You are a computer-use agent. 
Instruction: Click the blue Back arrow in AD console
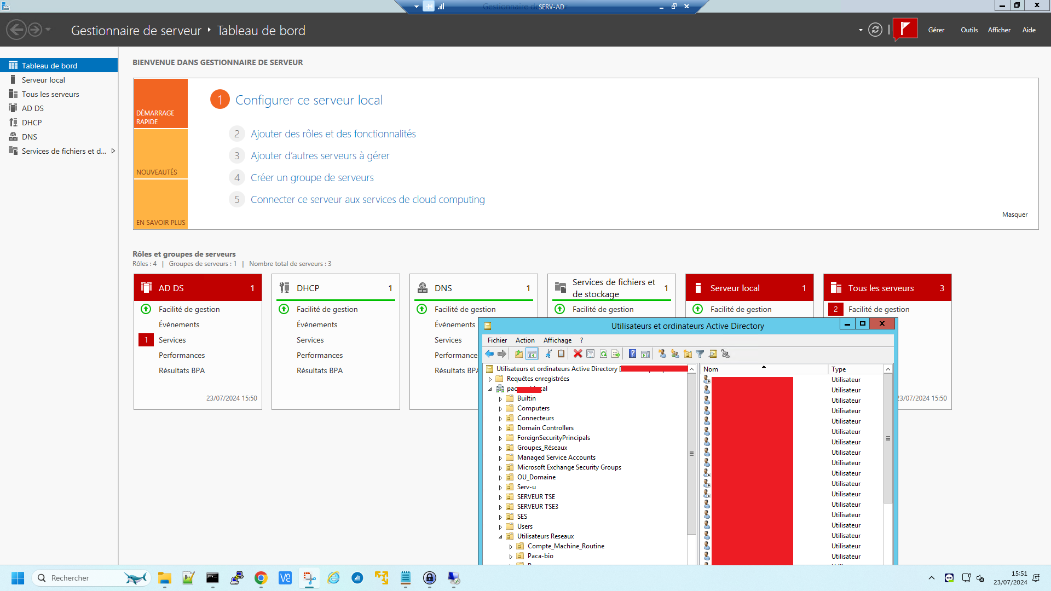489,354
